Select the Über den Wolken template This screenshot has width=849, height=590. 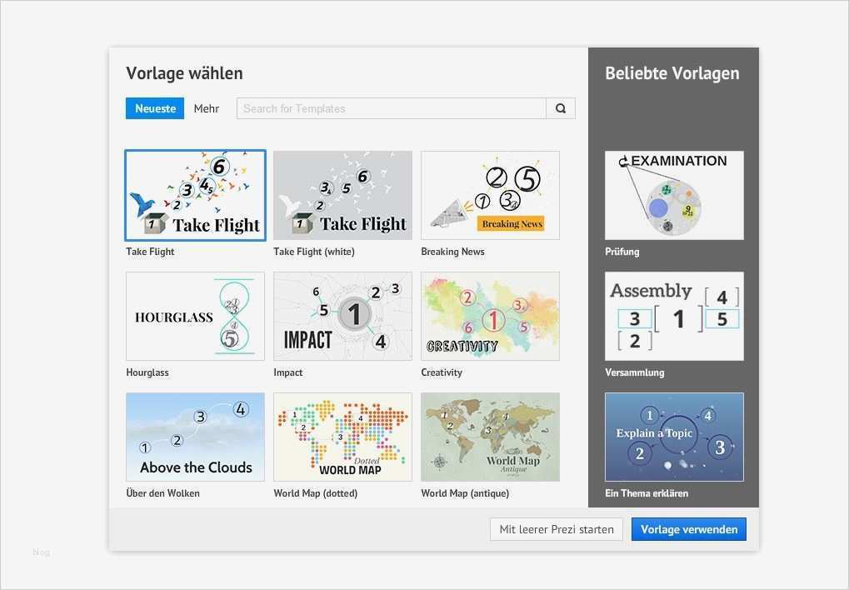tap(194, 436)
